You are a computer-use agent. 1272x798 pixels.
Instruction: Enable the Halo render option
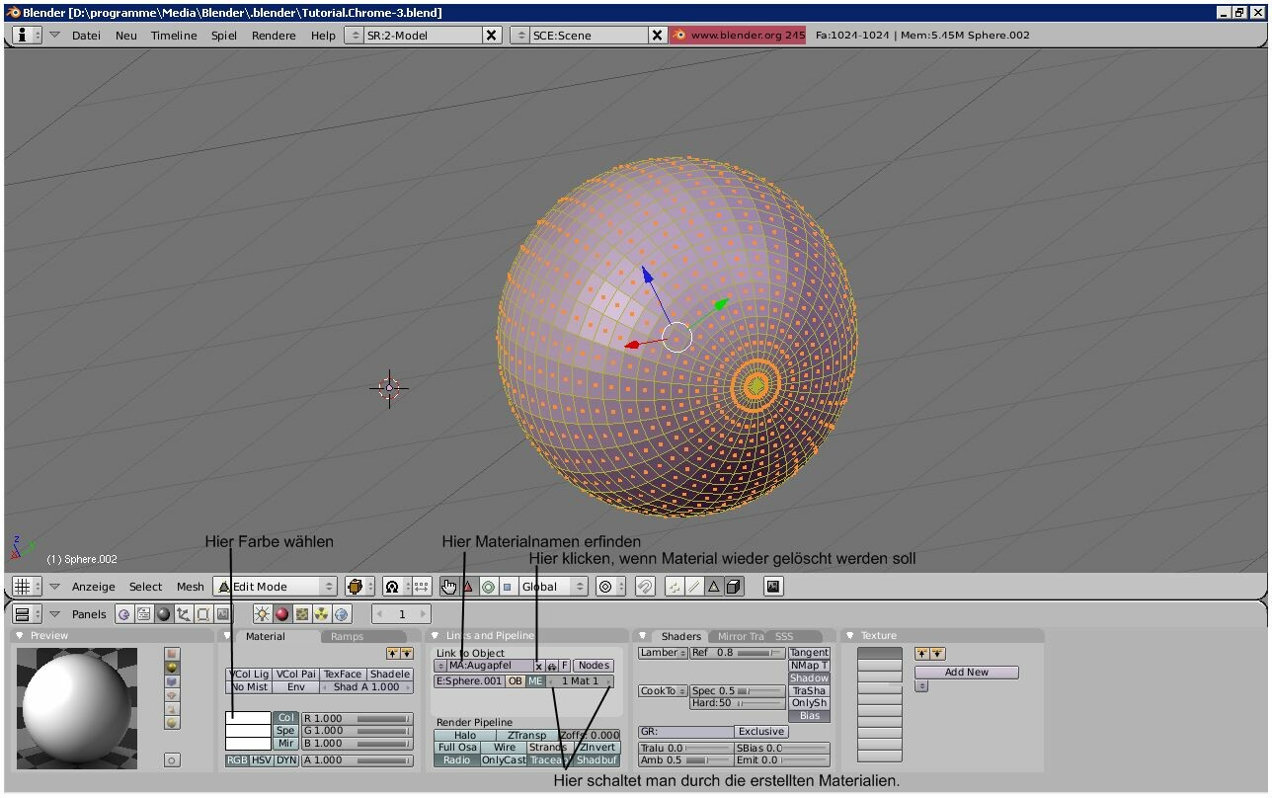[465, 736]
